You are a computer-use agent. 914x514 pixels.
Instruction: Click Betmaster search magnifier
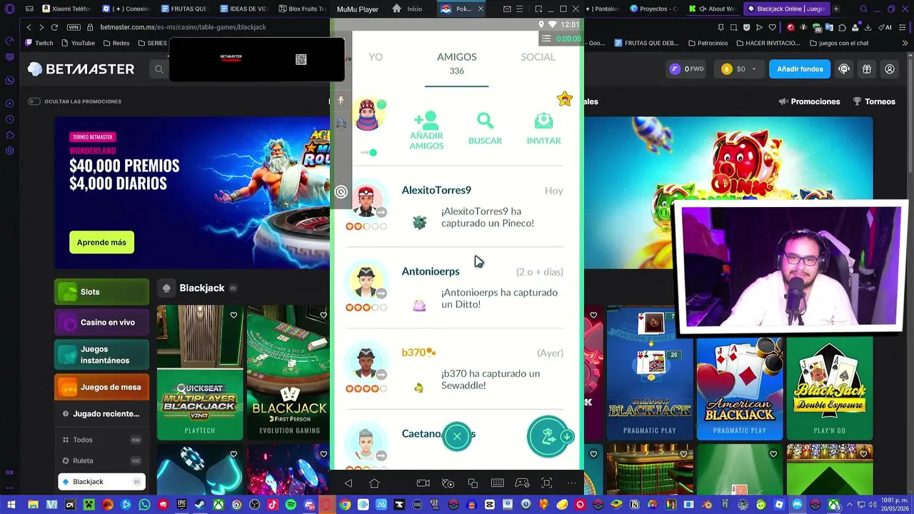click(x=159, y=69)
